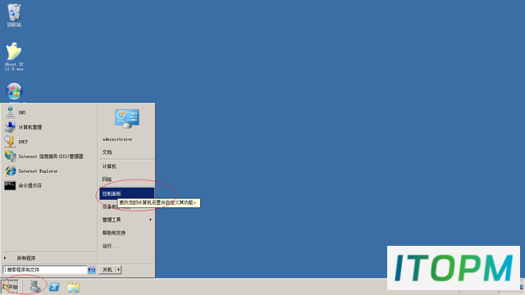The height and width of the screenshot is (295, 525).
Task: Open DNS from the Start menu
Action: tap(49, 113)
